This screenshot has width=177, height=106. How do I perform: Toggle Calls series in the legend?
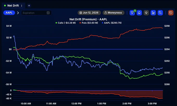pyautogui.click(x=66, y=23)
